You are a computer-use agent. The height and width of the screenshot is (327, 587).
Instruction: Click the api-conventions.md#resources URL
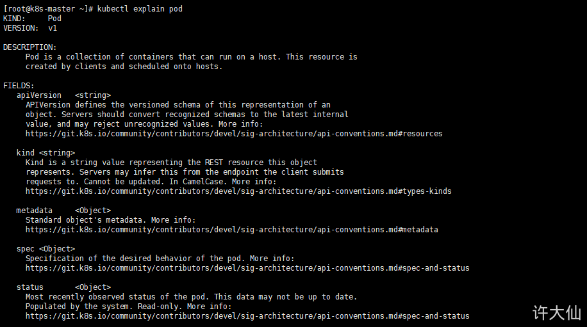(x=234, y=134)
